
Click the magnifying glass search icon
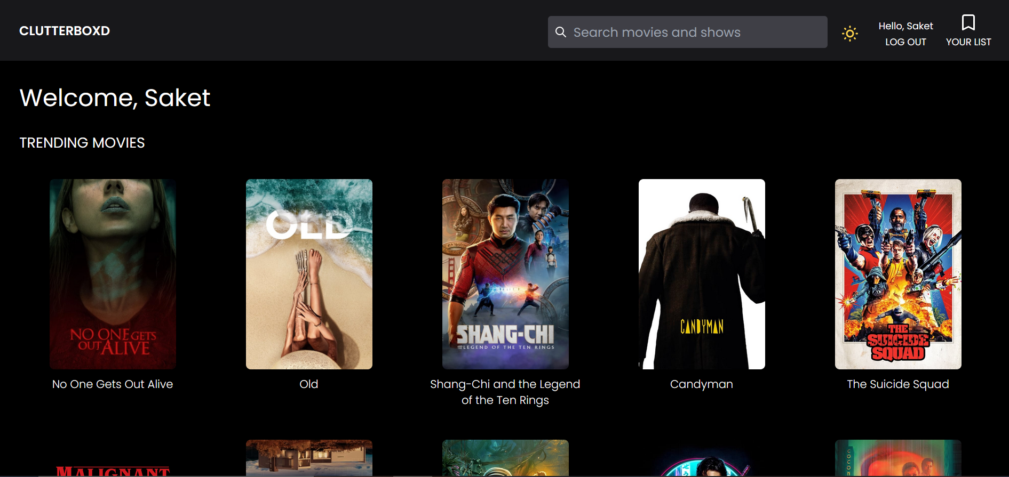click(560, 32)
